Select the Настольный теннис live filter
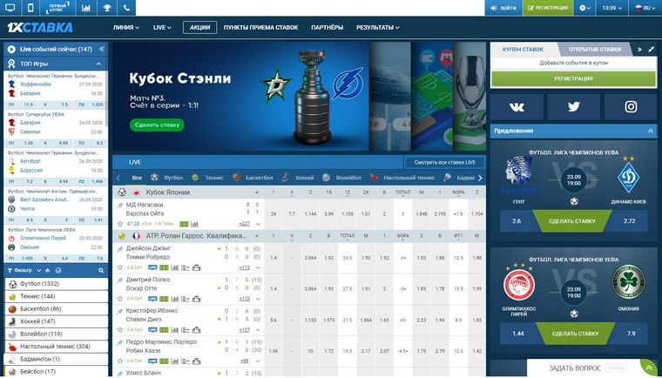Screen dimensions: 662x378 pos(402,178)
